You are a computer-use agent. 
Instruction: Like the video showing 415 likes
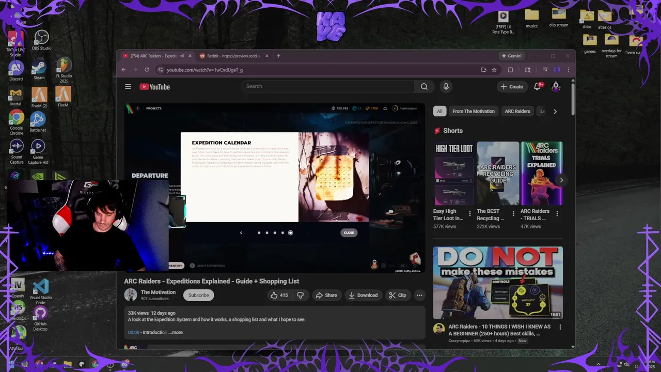click(x=279, y=295)
